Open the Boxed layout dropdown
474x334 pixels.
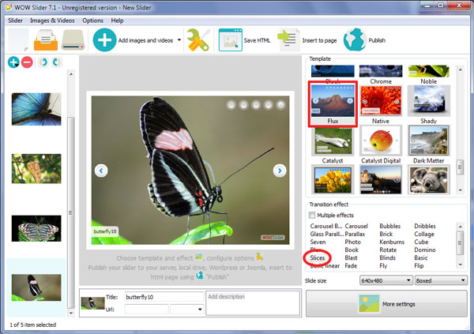pyautogui.click(x=441, y=280)
